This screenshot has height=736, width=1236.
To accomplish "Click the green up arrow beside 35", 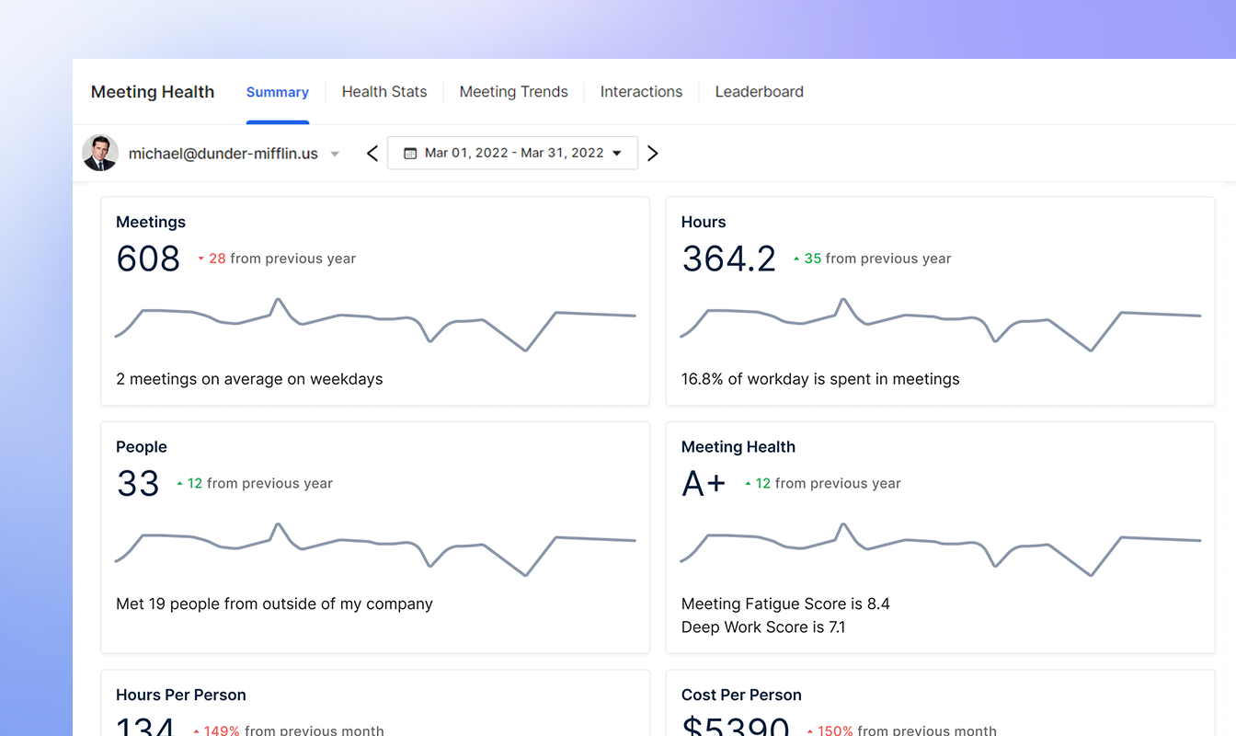I will click(796, 259).
